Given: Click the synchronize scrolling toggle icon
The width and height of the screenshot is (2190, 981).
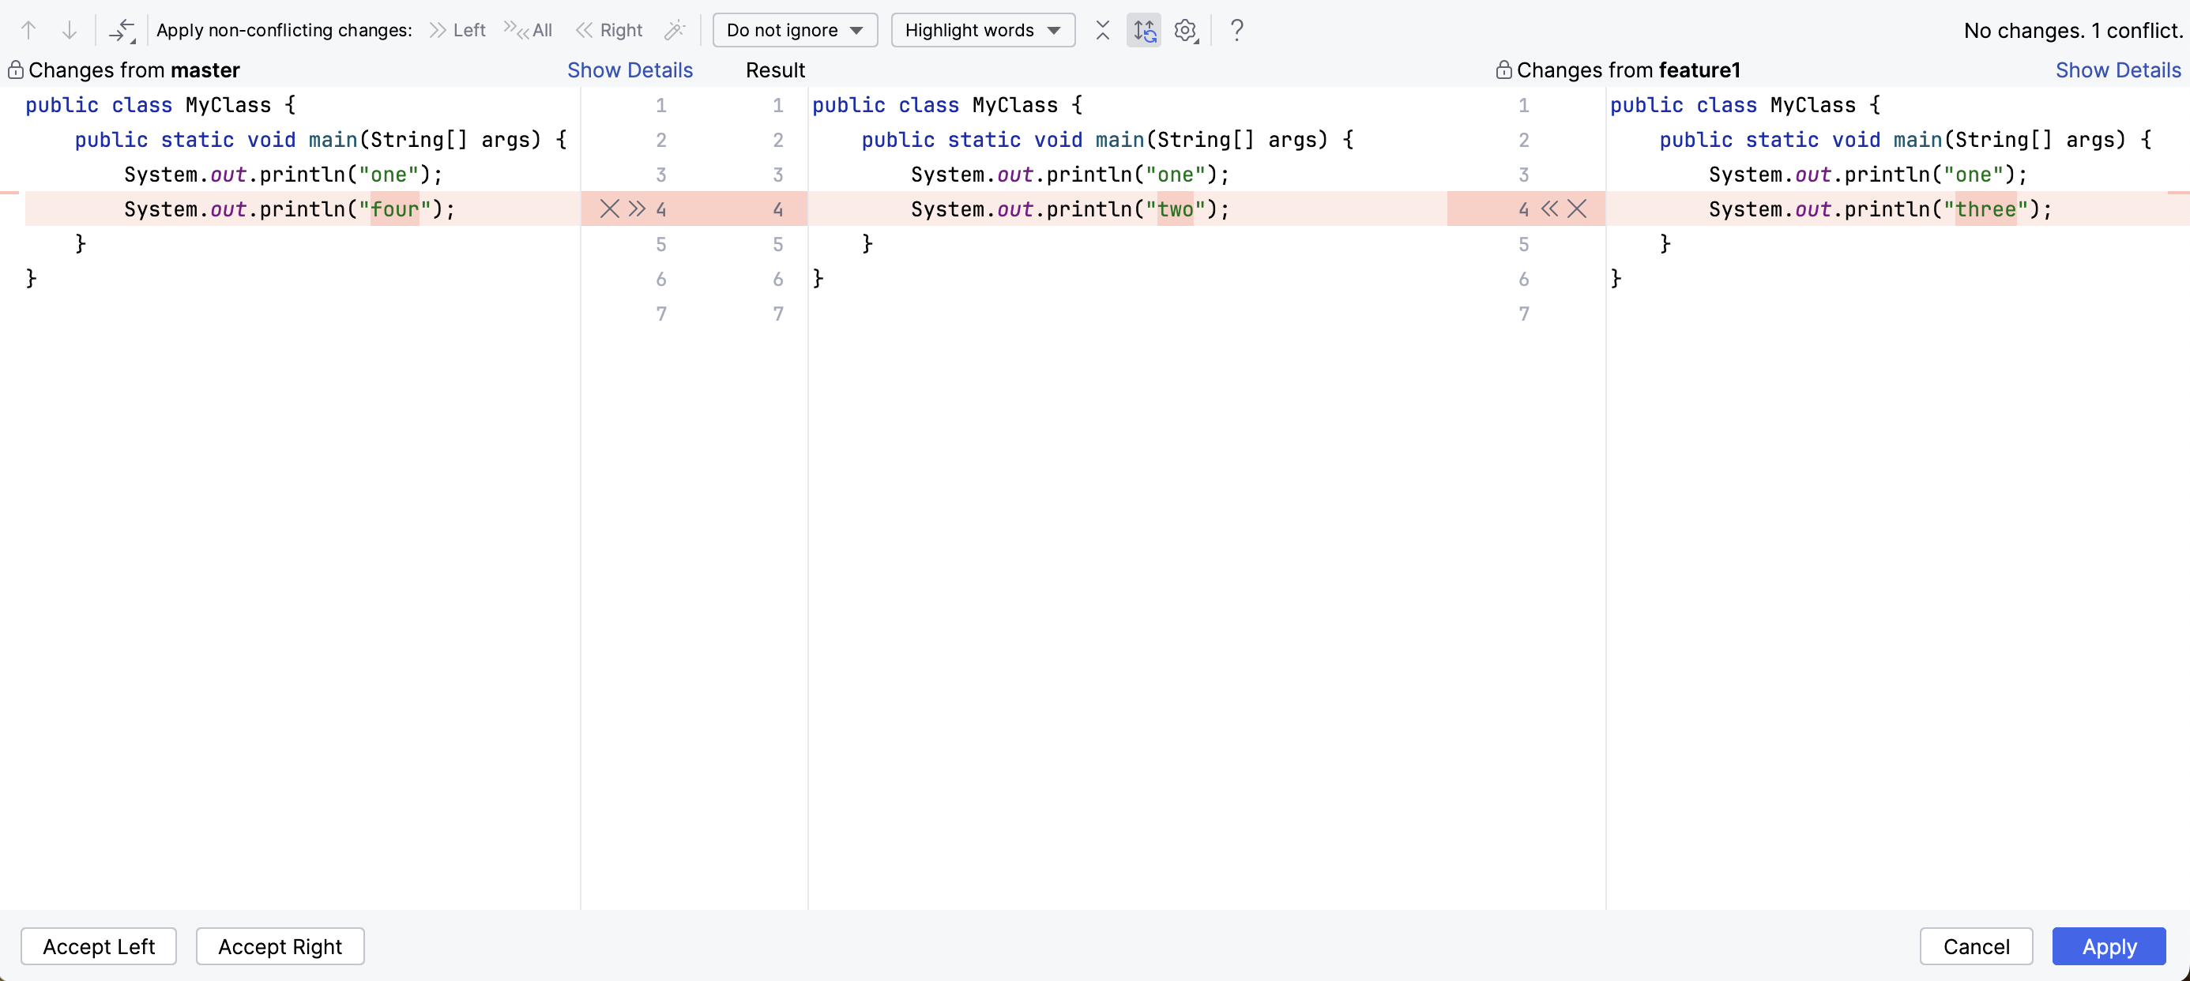Looking at the screenshot, I should [x=1146, y=29].
